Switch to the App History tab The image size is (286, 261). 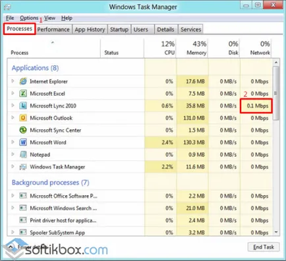(90, 30)
